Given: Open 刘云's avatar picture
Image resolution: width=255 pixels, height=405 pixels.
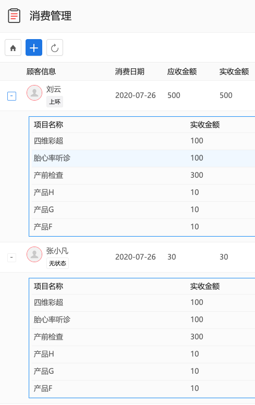Looking at the screenshot, I should point(34,93).
